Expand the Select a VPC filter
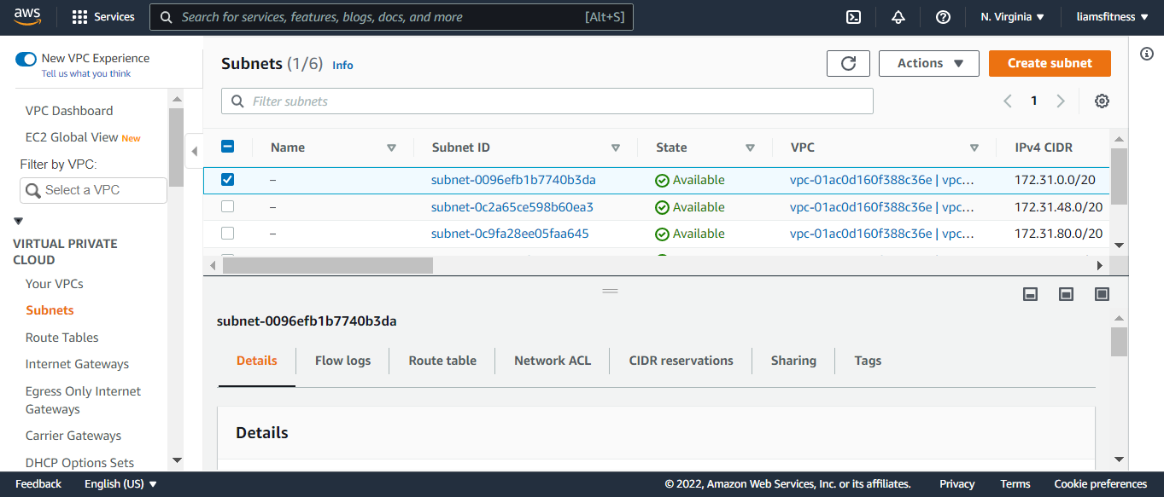This screenshot has height=497, width=1164. [x=93, y=190]
